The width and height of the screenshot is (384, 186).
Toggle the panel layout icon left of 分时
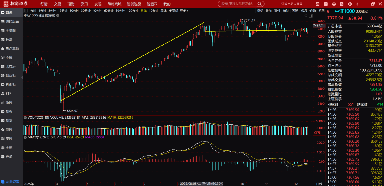[x=26, y=11]
